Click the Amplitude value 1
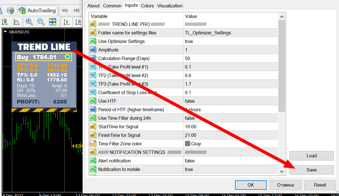Viewport: 339px width, 196px height. tap(230, 50)
